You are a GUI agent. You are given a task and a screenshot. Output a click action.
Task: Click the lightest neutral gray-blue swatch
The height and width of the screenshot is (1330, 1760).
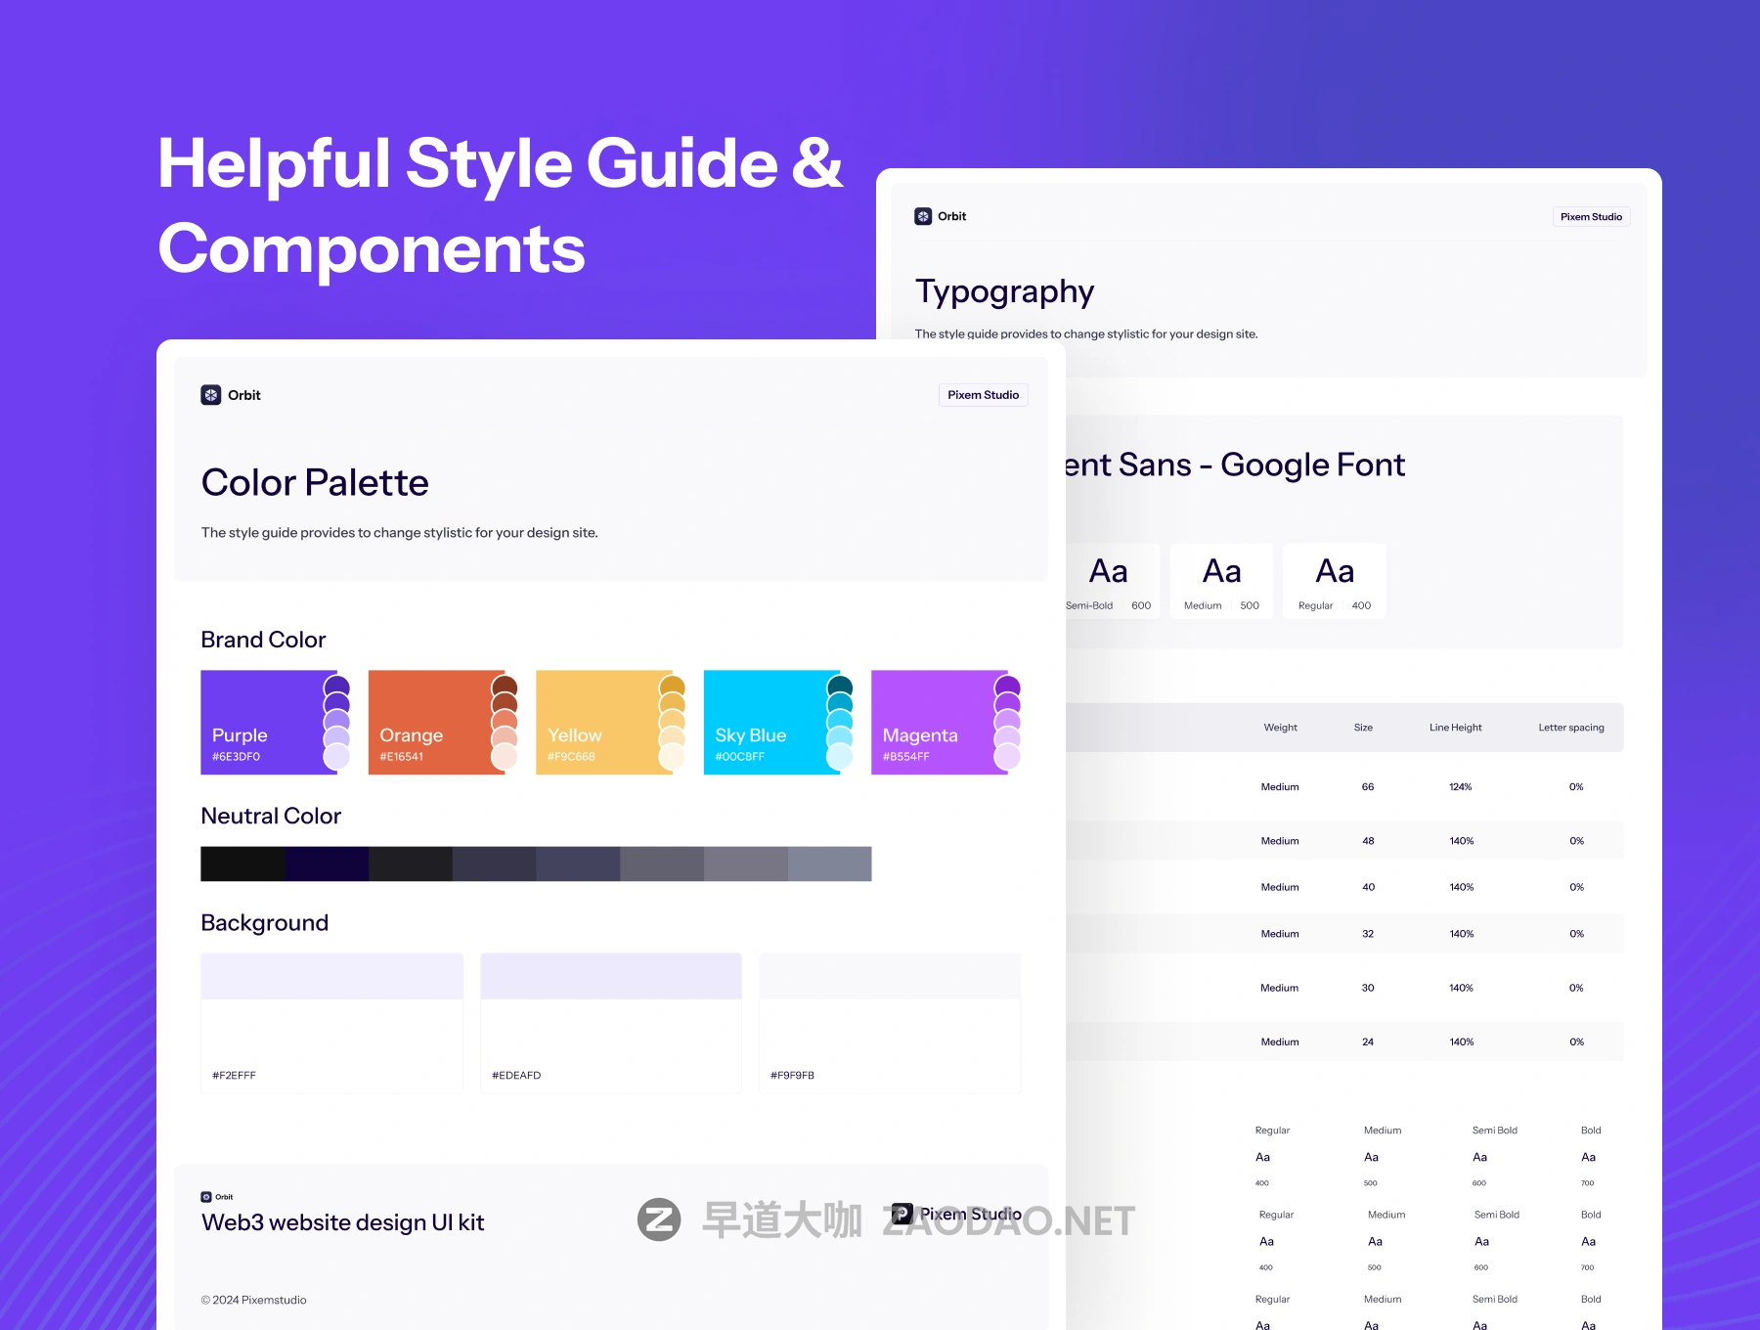[x=830, y=864]
